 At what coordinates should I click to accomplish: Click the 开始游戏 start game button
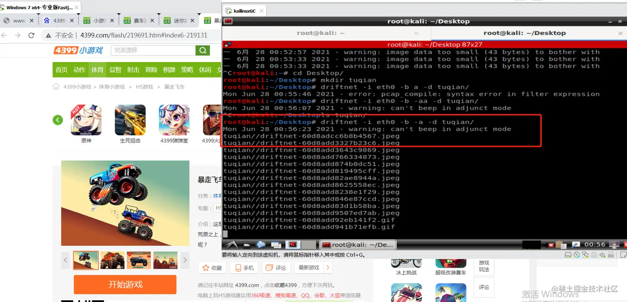(125, 285)
